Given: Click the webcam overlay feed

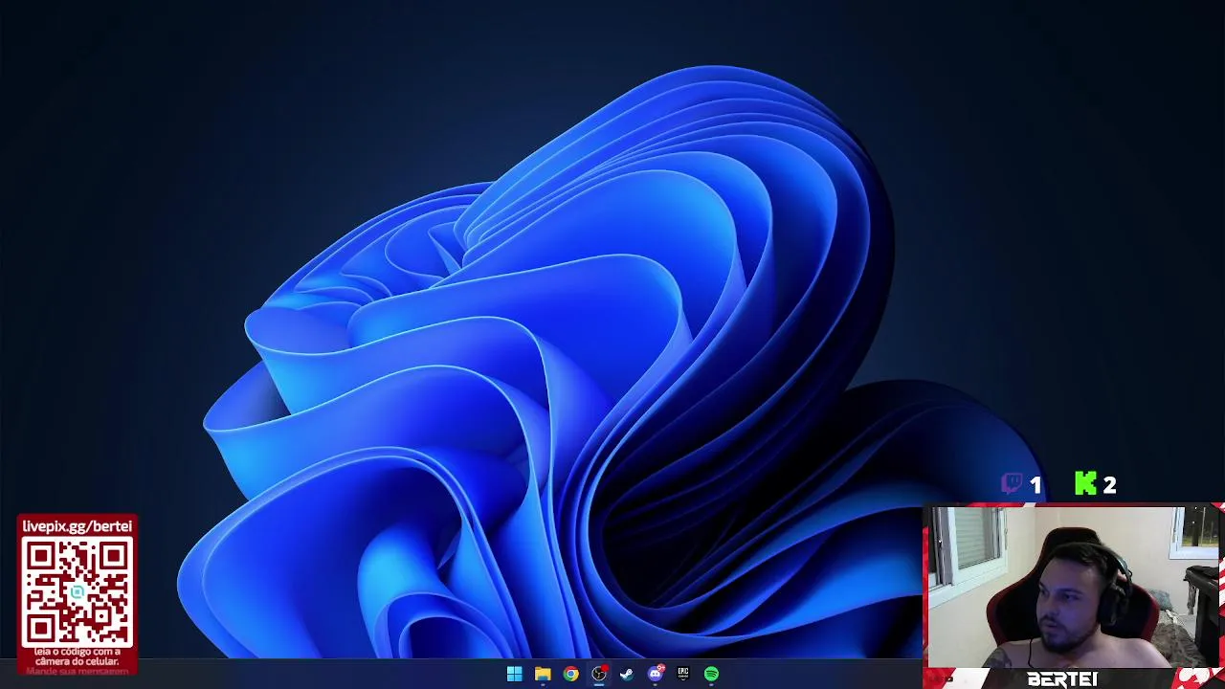Looking at the screenshot, I should [1072, 587].
